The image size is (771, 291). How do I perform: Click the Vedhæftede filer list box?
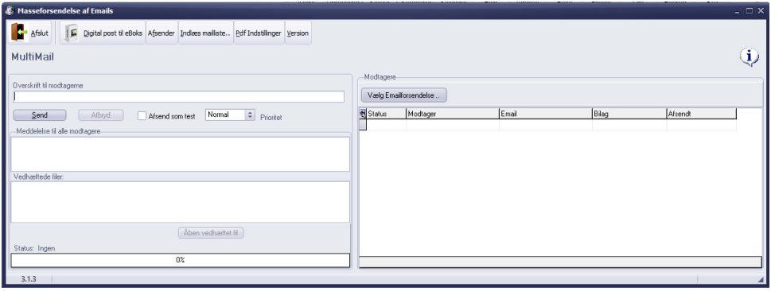pos(181,201)
